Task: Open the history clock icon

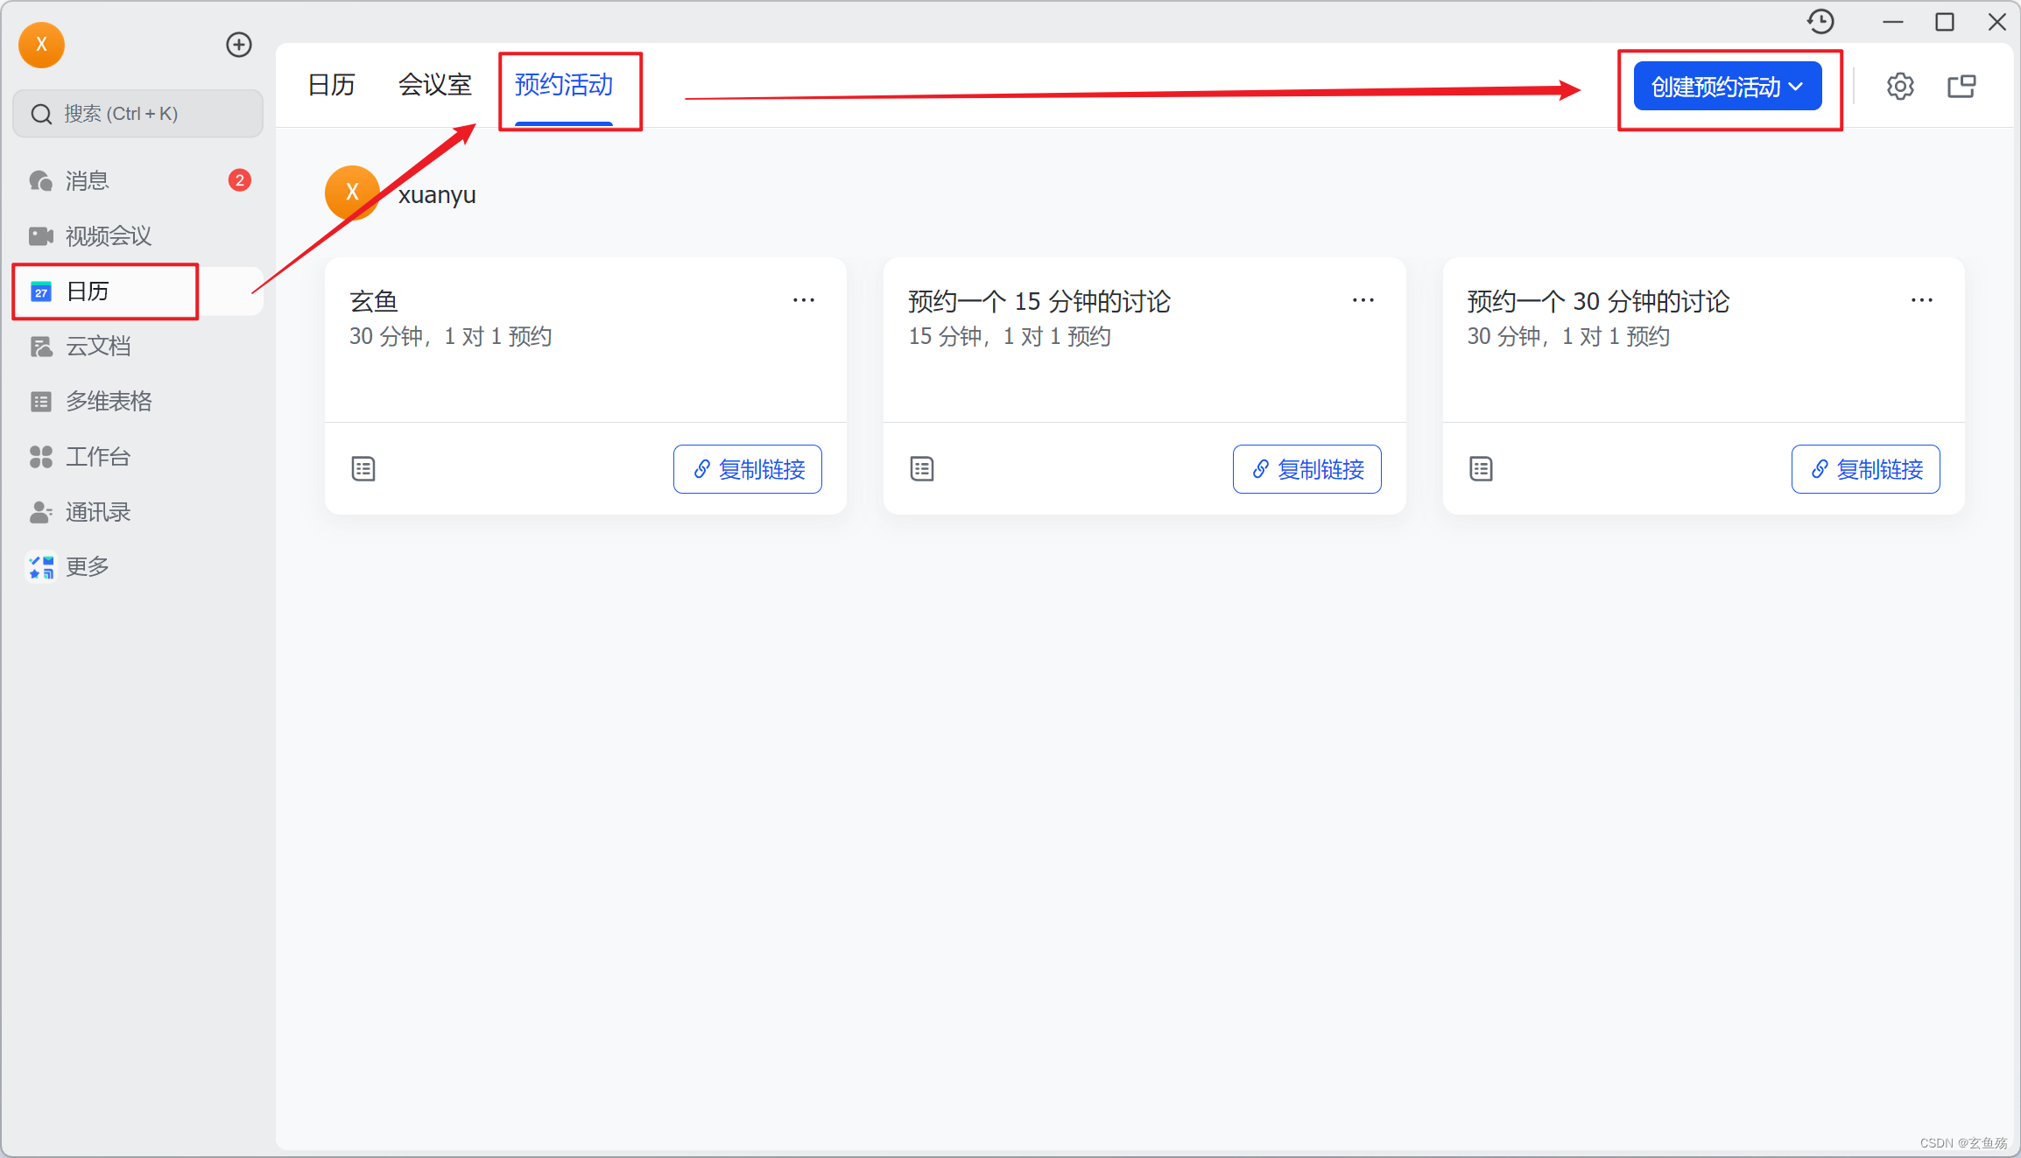Action: (x=1820, y=22)
